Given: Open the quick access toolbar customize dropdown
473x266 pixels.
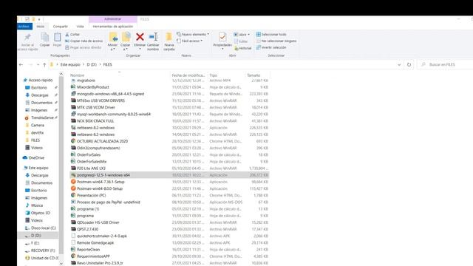Looking at the screenshot, I should click(39, 19).
